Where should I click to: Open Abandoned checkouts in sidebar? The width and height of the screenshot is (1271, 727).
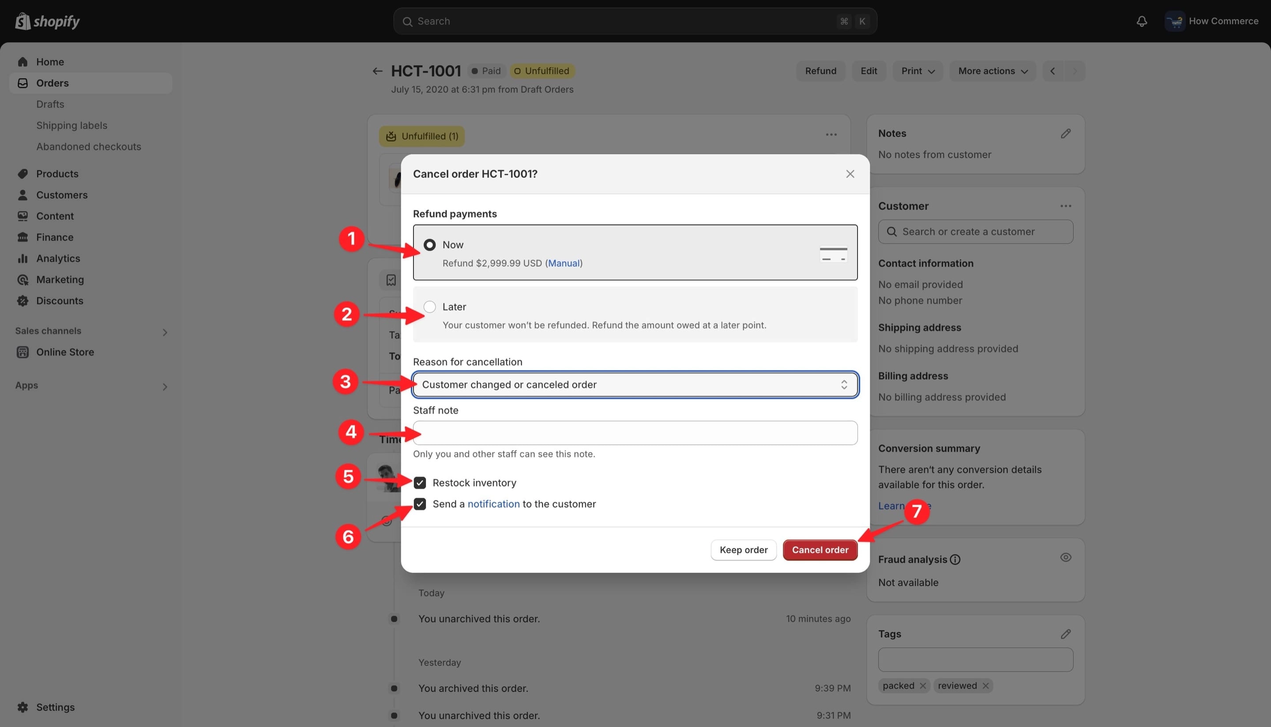pyautogui.click(x=88, y=146)
